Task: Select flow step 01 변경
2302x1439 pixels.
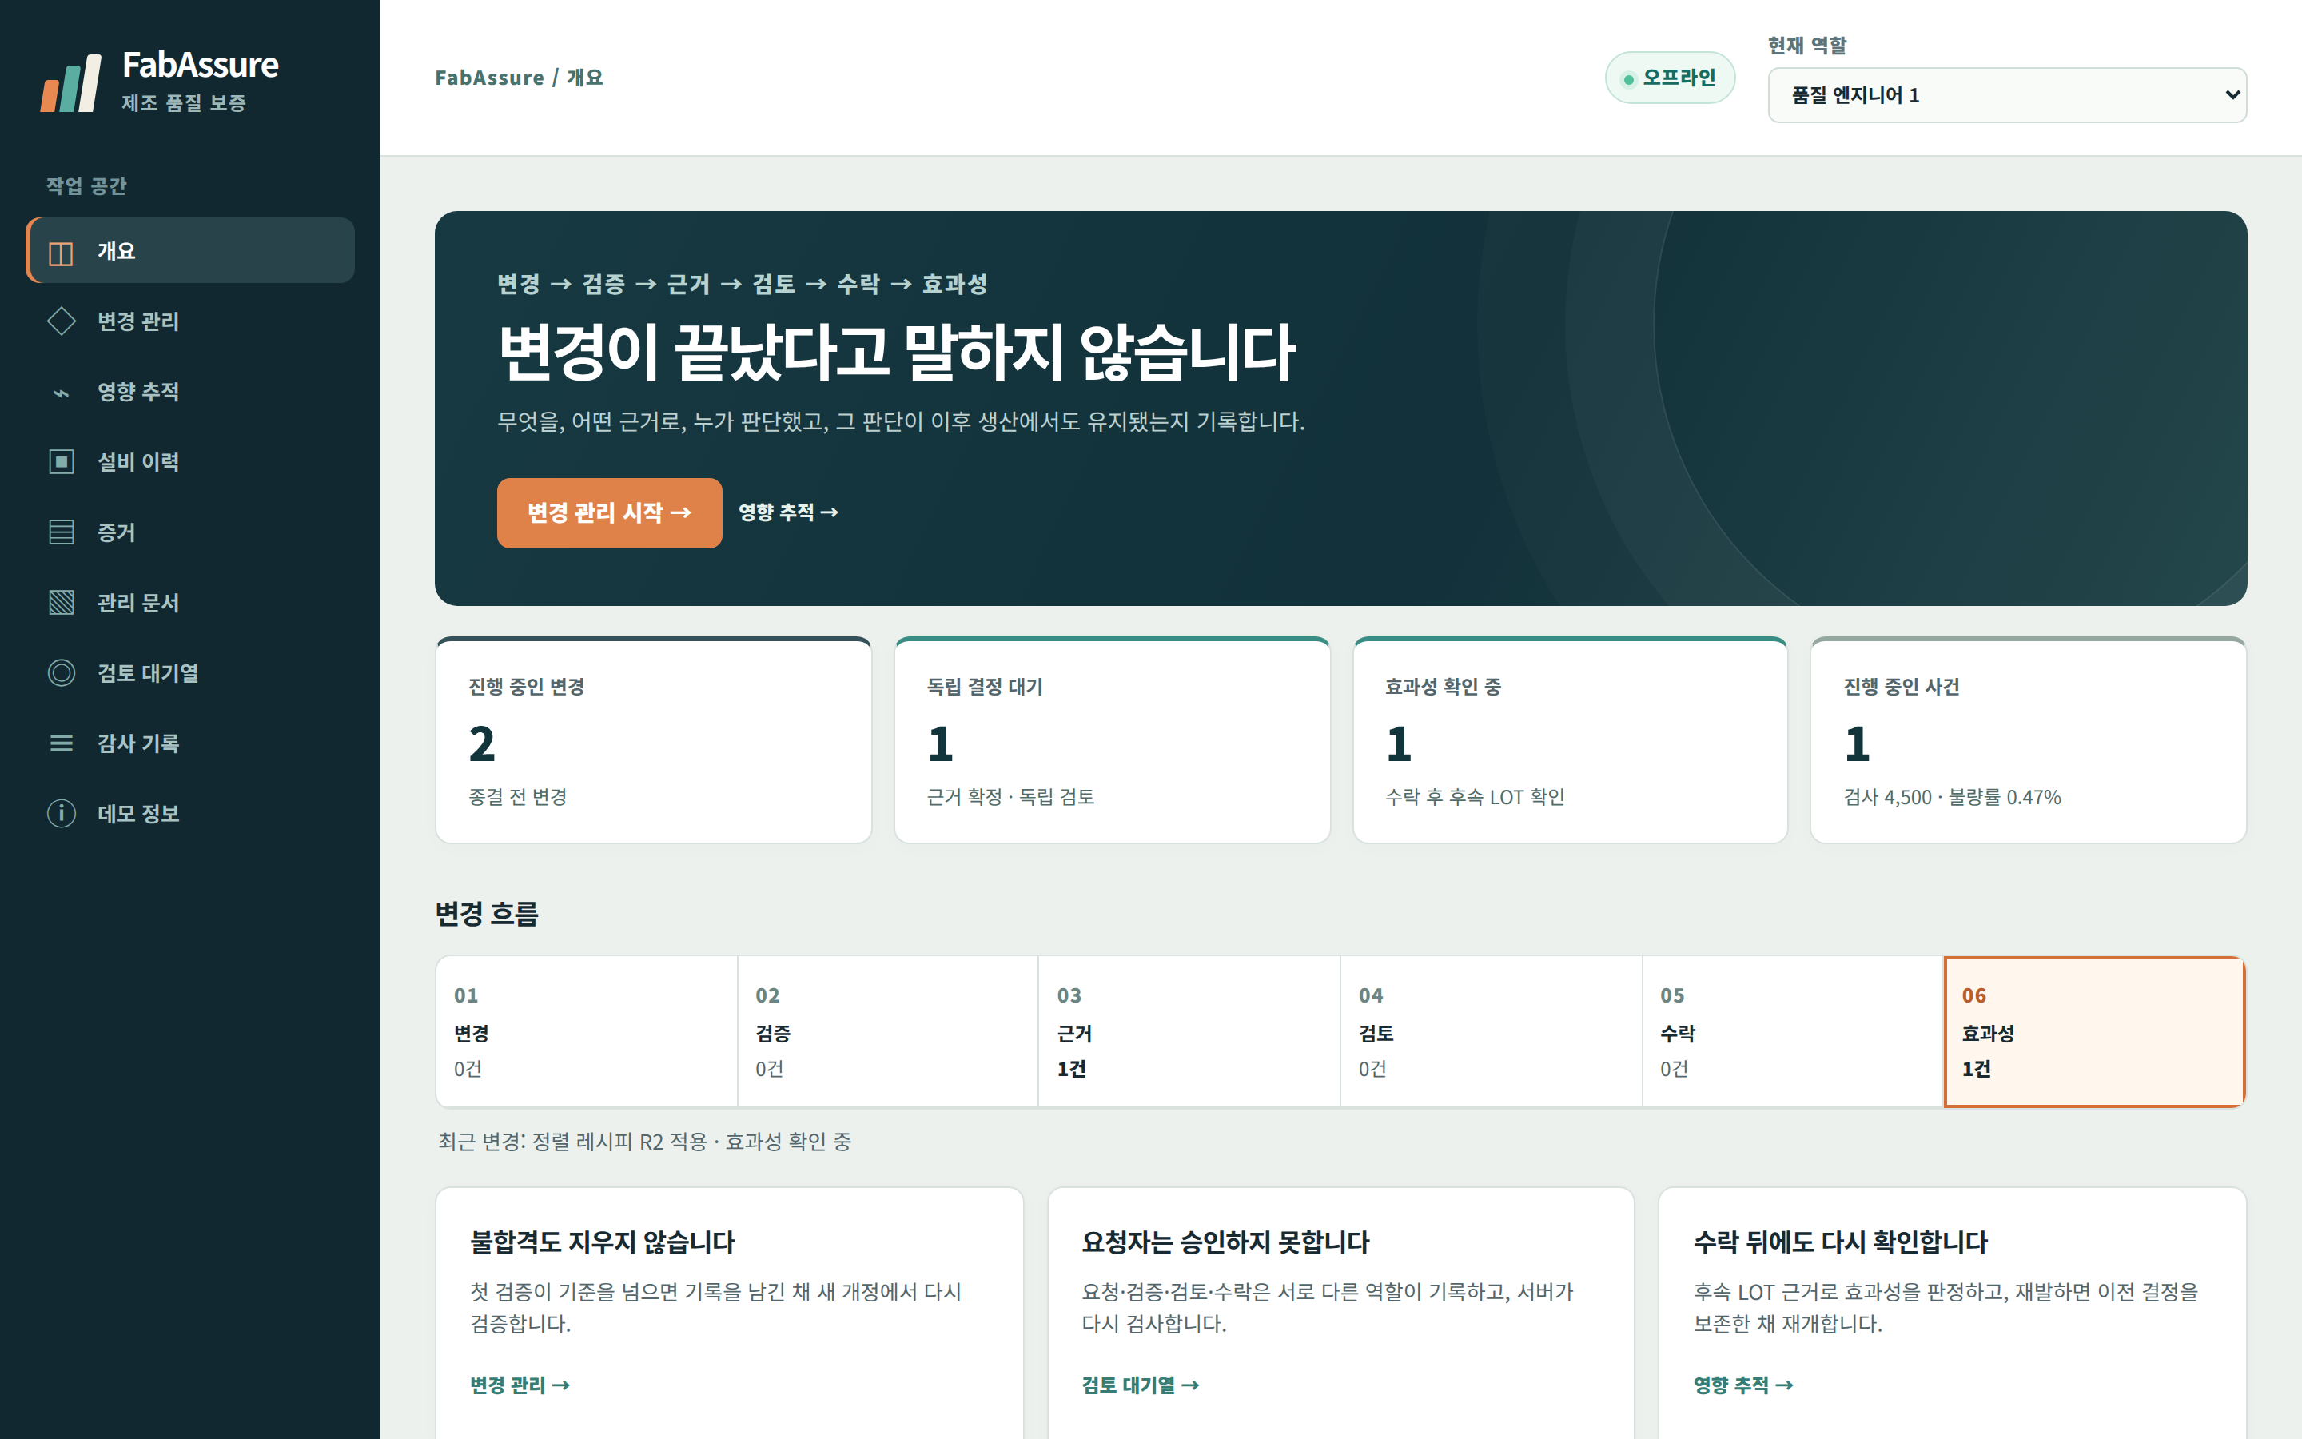Action: [x=587, y=1031]
